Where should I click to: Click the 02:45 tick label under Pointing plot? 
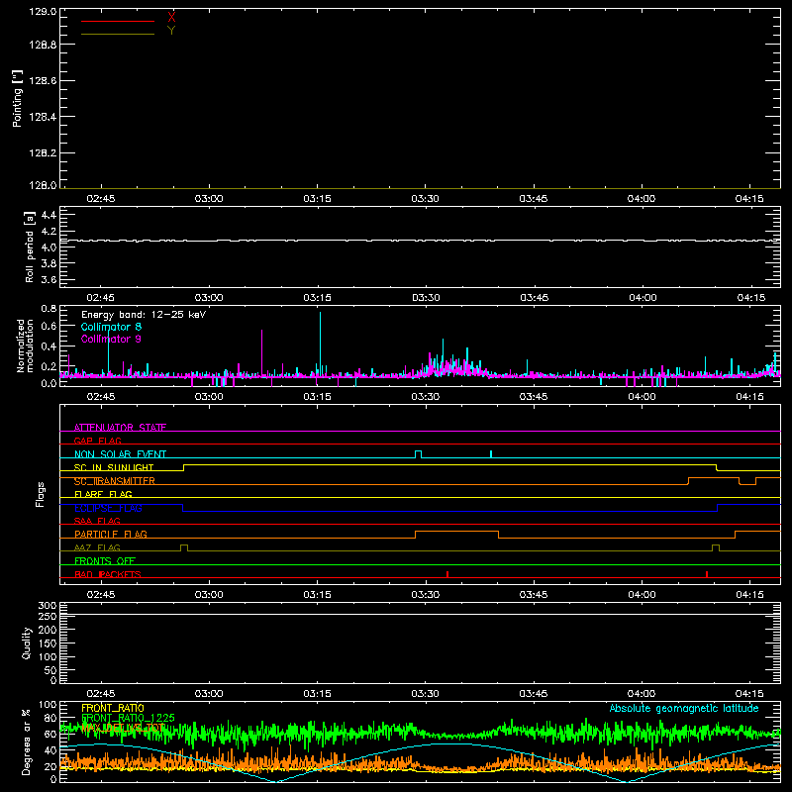101,199
